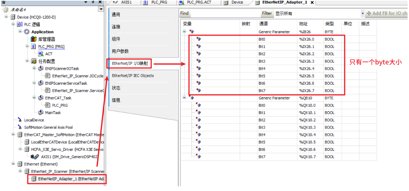Close the EtherNetIP_Adapter_1 tab
Viewport: 409px width, 191px height.
[312, 3]
